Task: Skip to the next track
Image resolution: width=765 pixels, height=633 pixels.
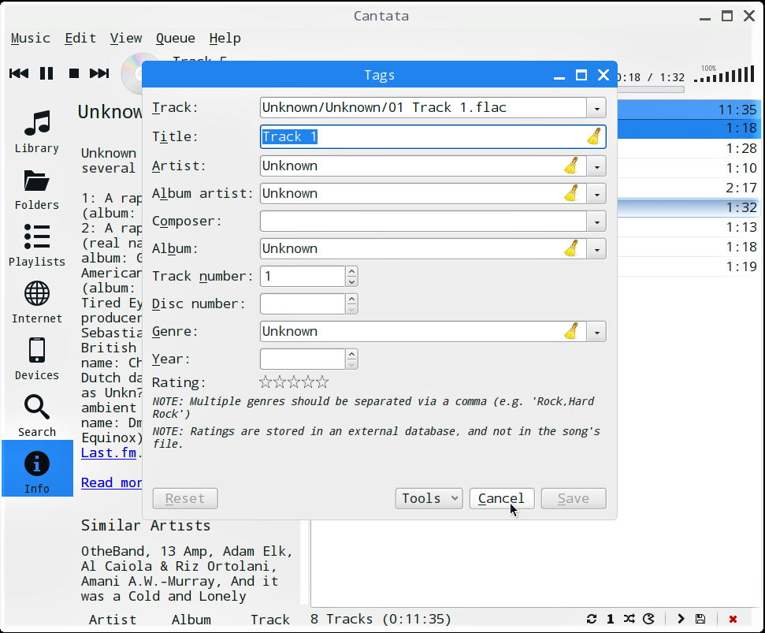Action: point(99,73)
